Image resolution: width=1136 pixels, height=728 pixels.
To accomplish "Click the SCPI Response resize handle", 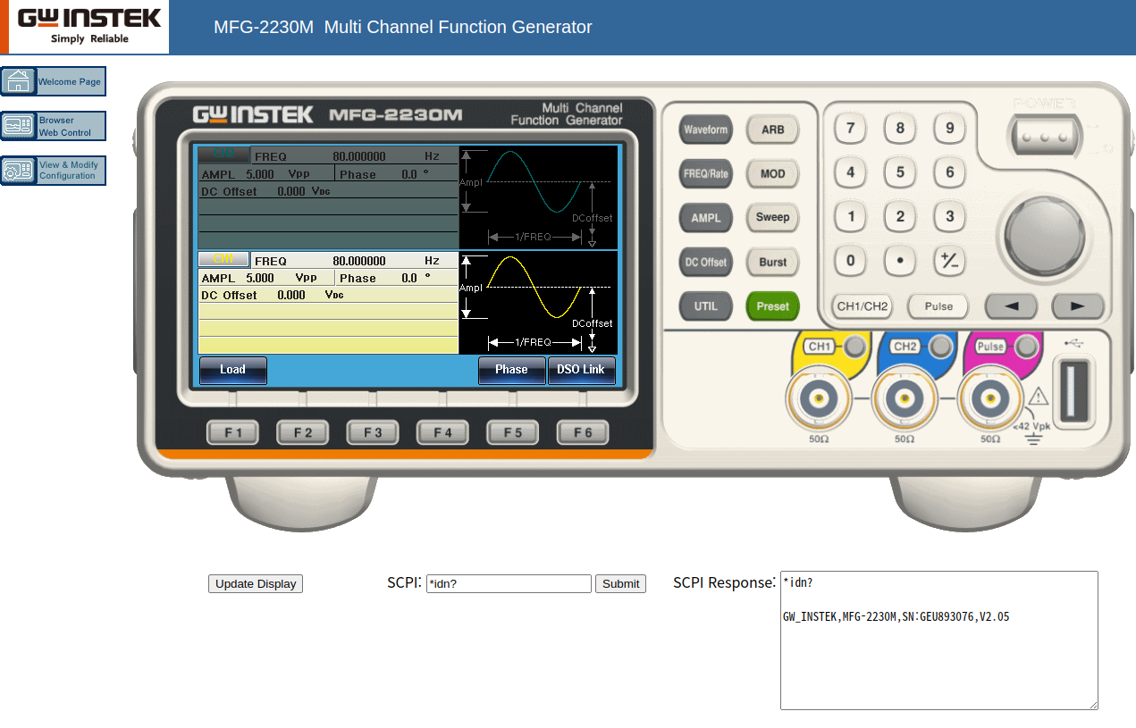I will pyautogui.click(x=1092, y=704).
